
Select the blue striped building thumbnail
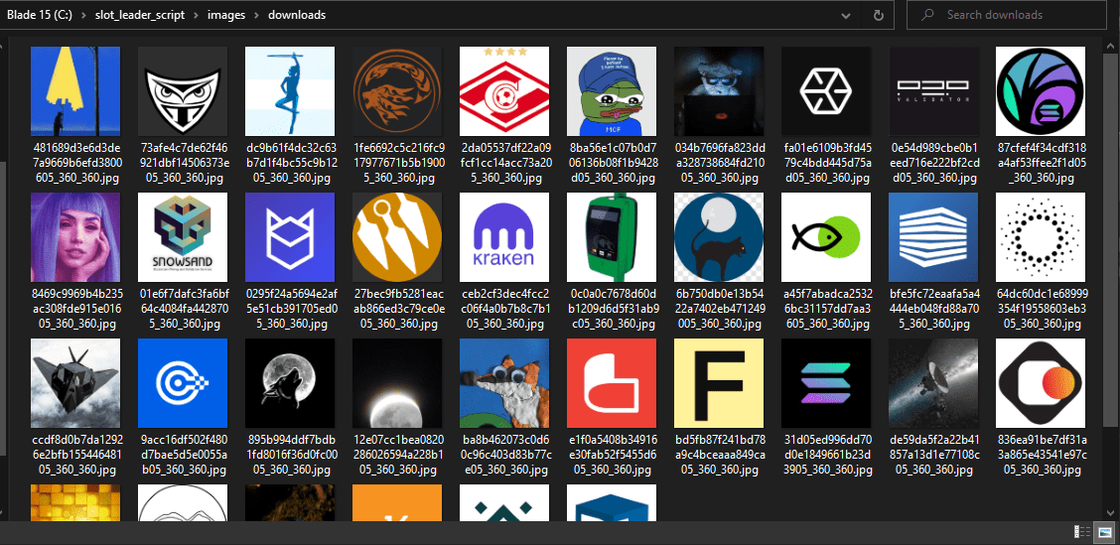pyautogui.click(x=933, y=237)
